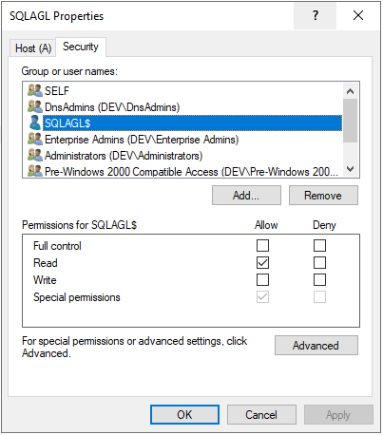Click the Administrators group icon
The image size is (383, 435).
click(x=35, y=155)
